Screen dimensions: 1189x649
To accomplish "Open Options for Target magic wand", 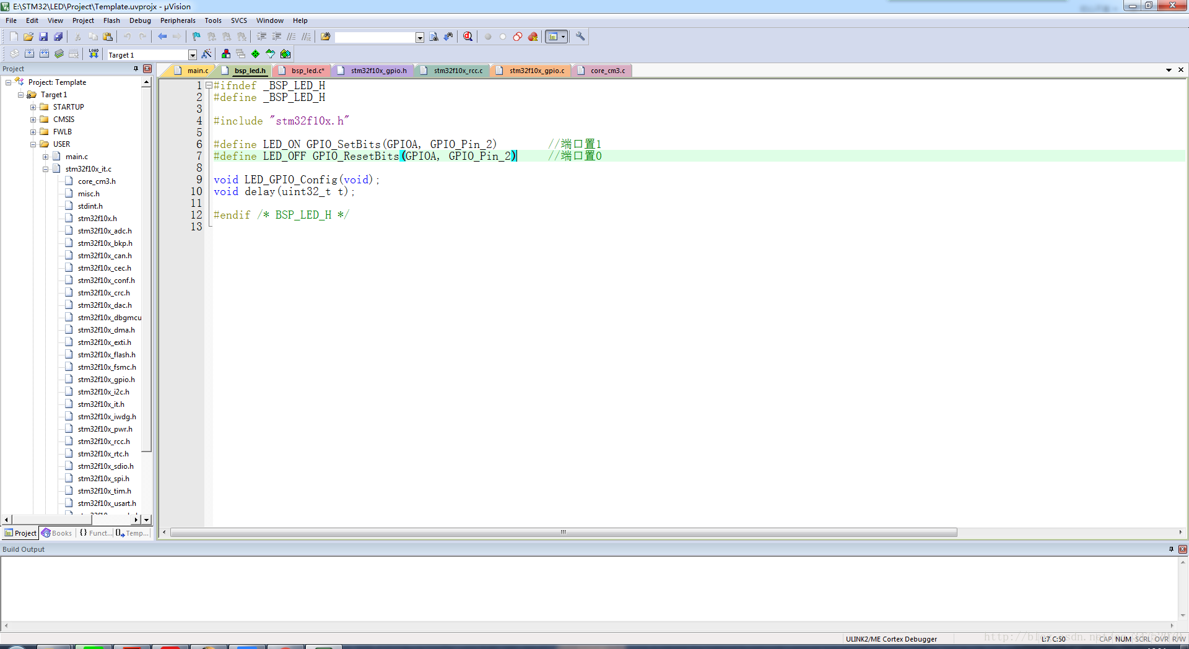I will pos(207,54).
